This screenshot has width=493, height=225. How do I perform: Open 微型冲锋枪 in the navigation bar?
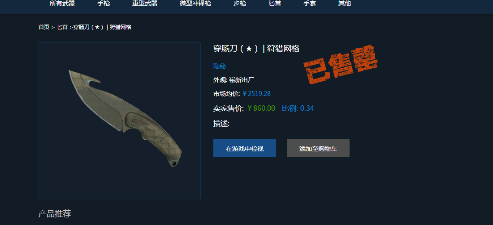(195, 4)
